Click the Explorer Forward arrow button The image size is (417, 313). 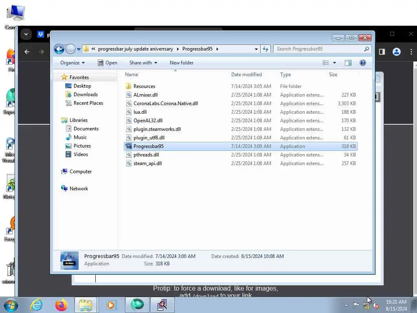pyautogui.click(x=70, y=49)
